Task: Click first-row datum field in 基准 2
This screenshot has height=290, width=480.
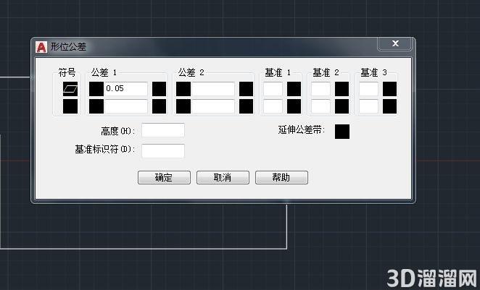Action: tap(320, 89)
